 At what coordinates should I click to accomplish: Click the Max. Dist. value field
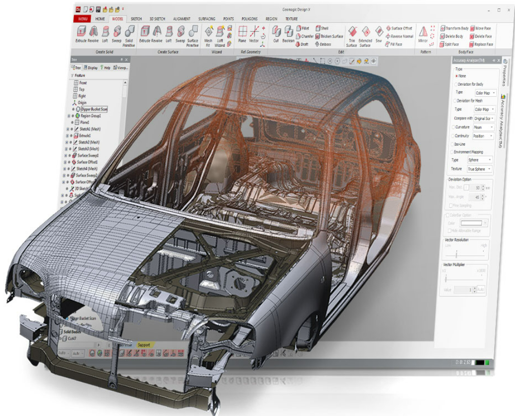[476, 188]
